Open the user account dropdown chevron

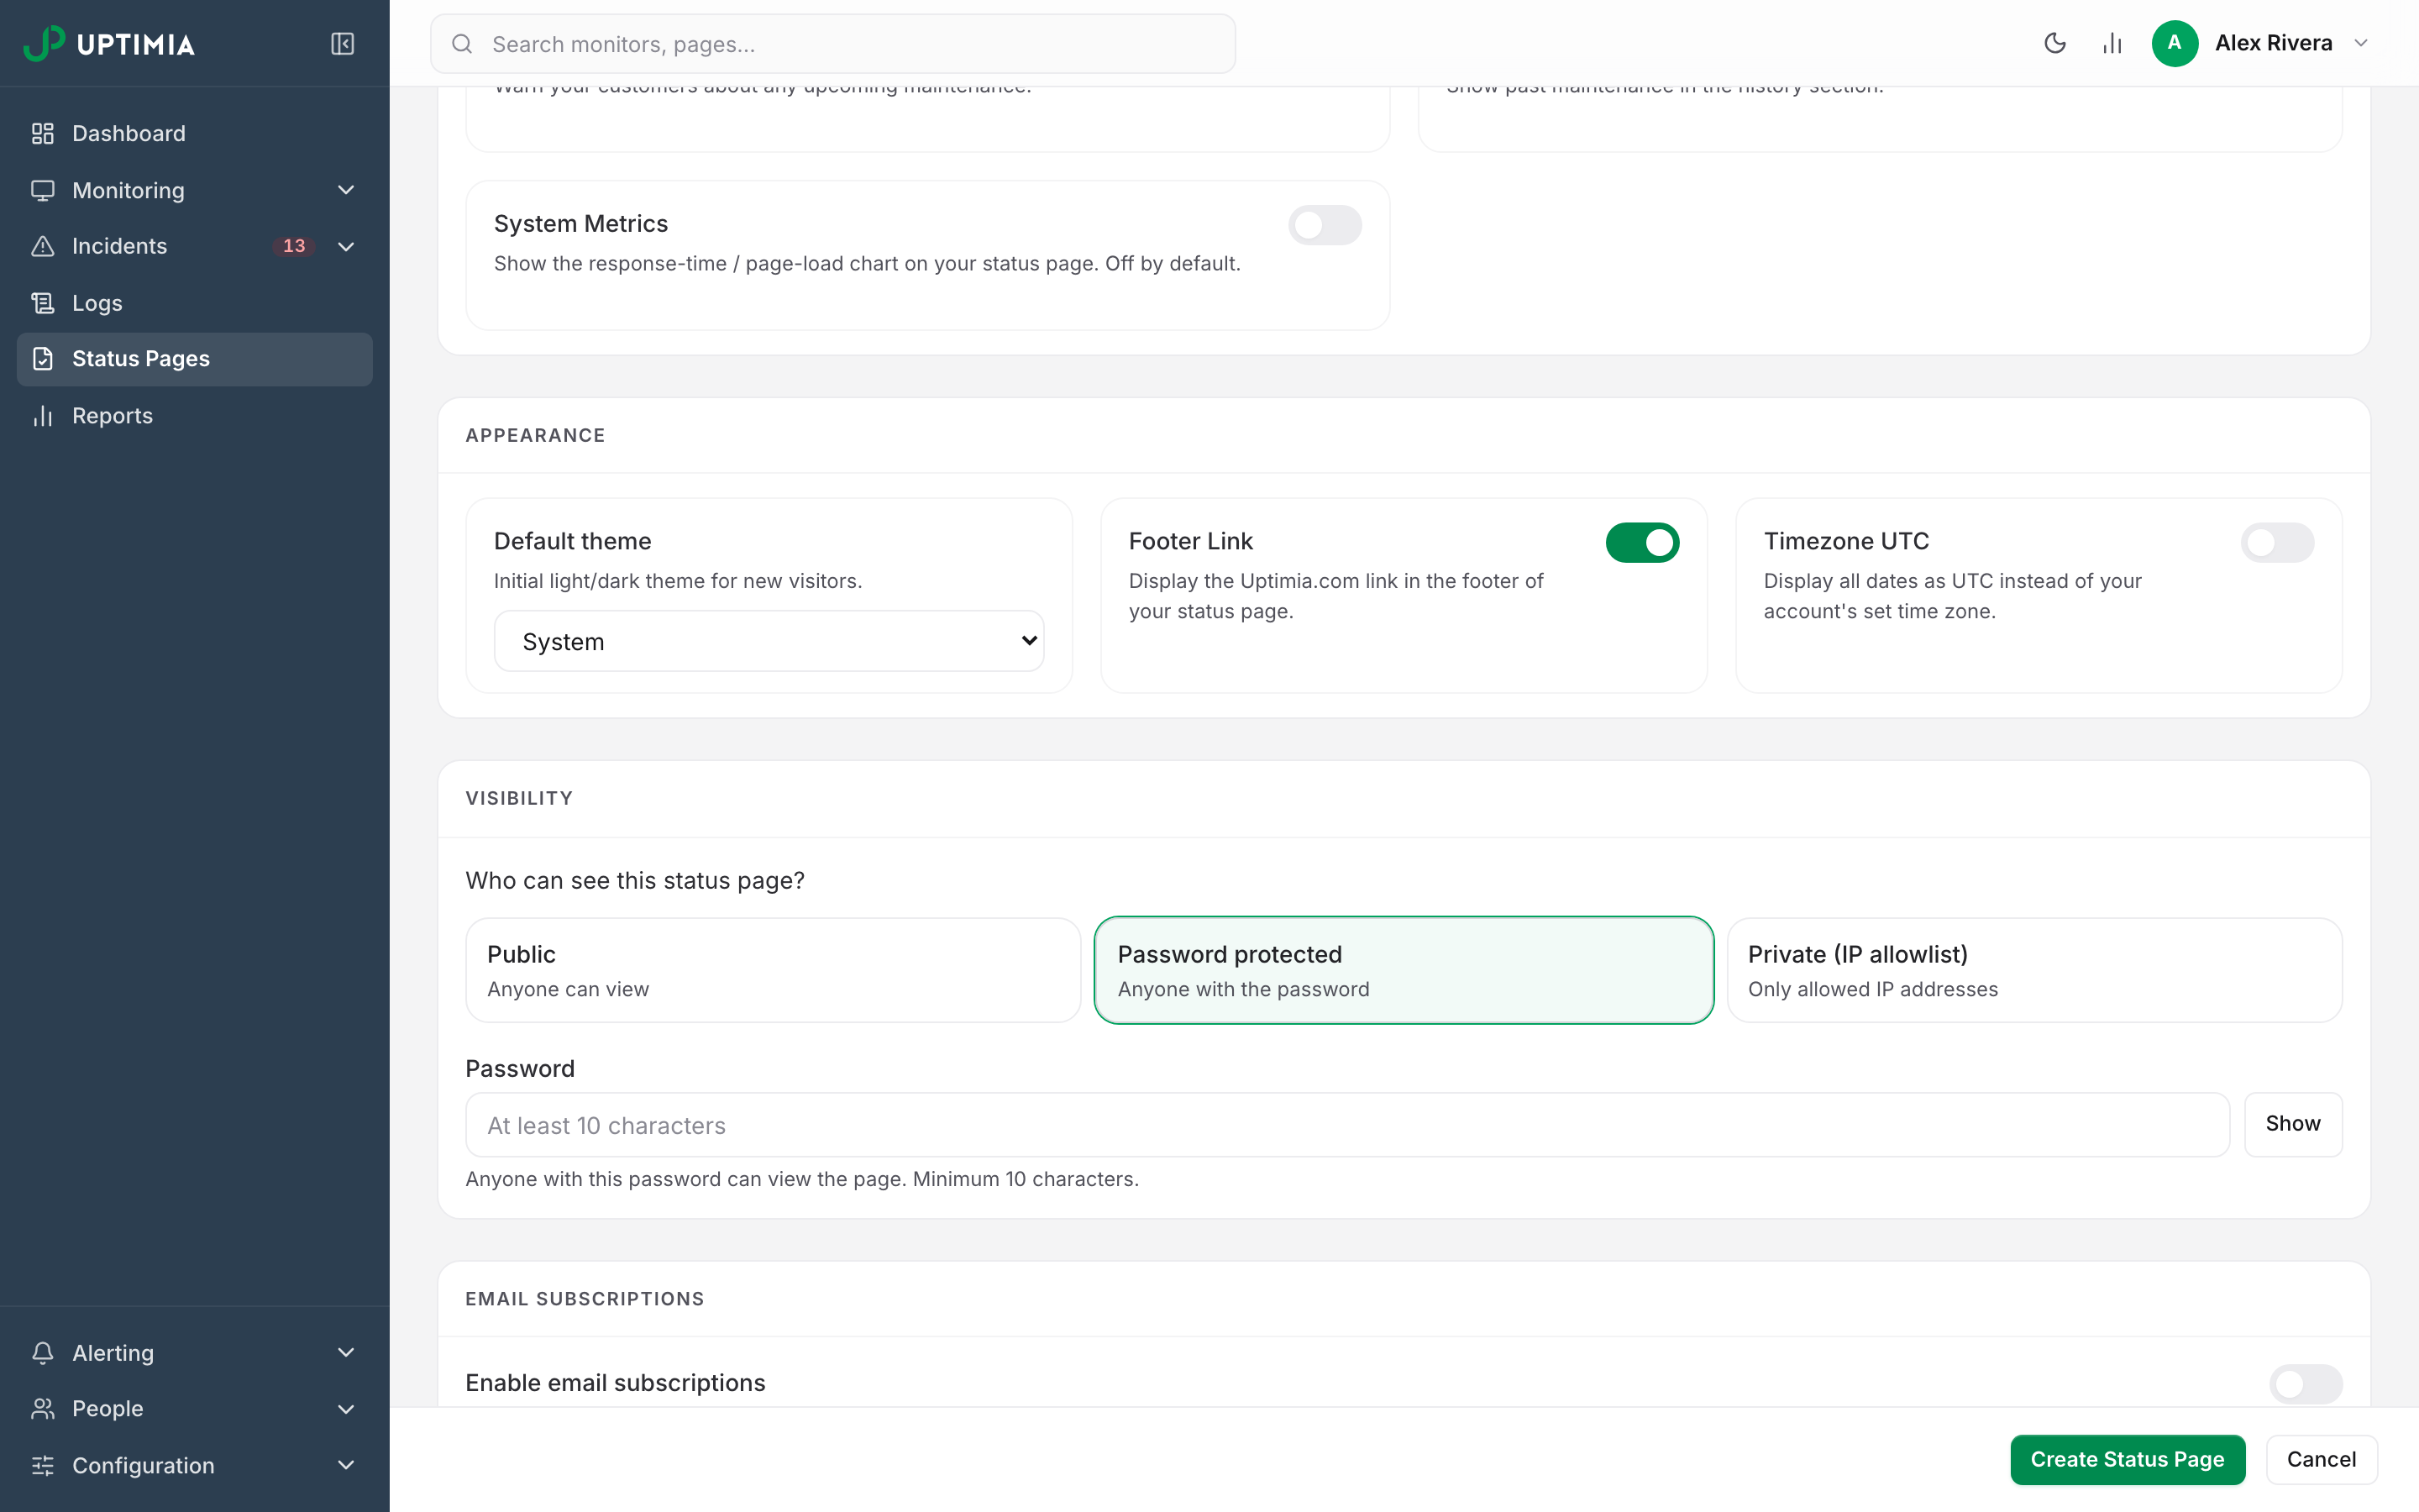tap(2361, 43)
